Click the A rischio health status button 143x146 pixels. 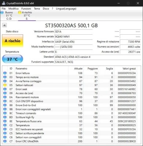coord(12,41)
